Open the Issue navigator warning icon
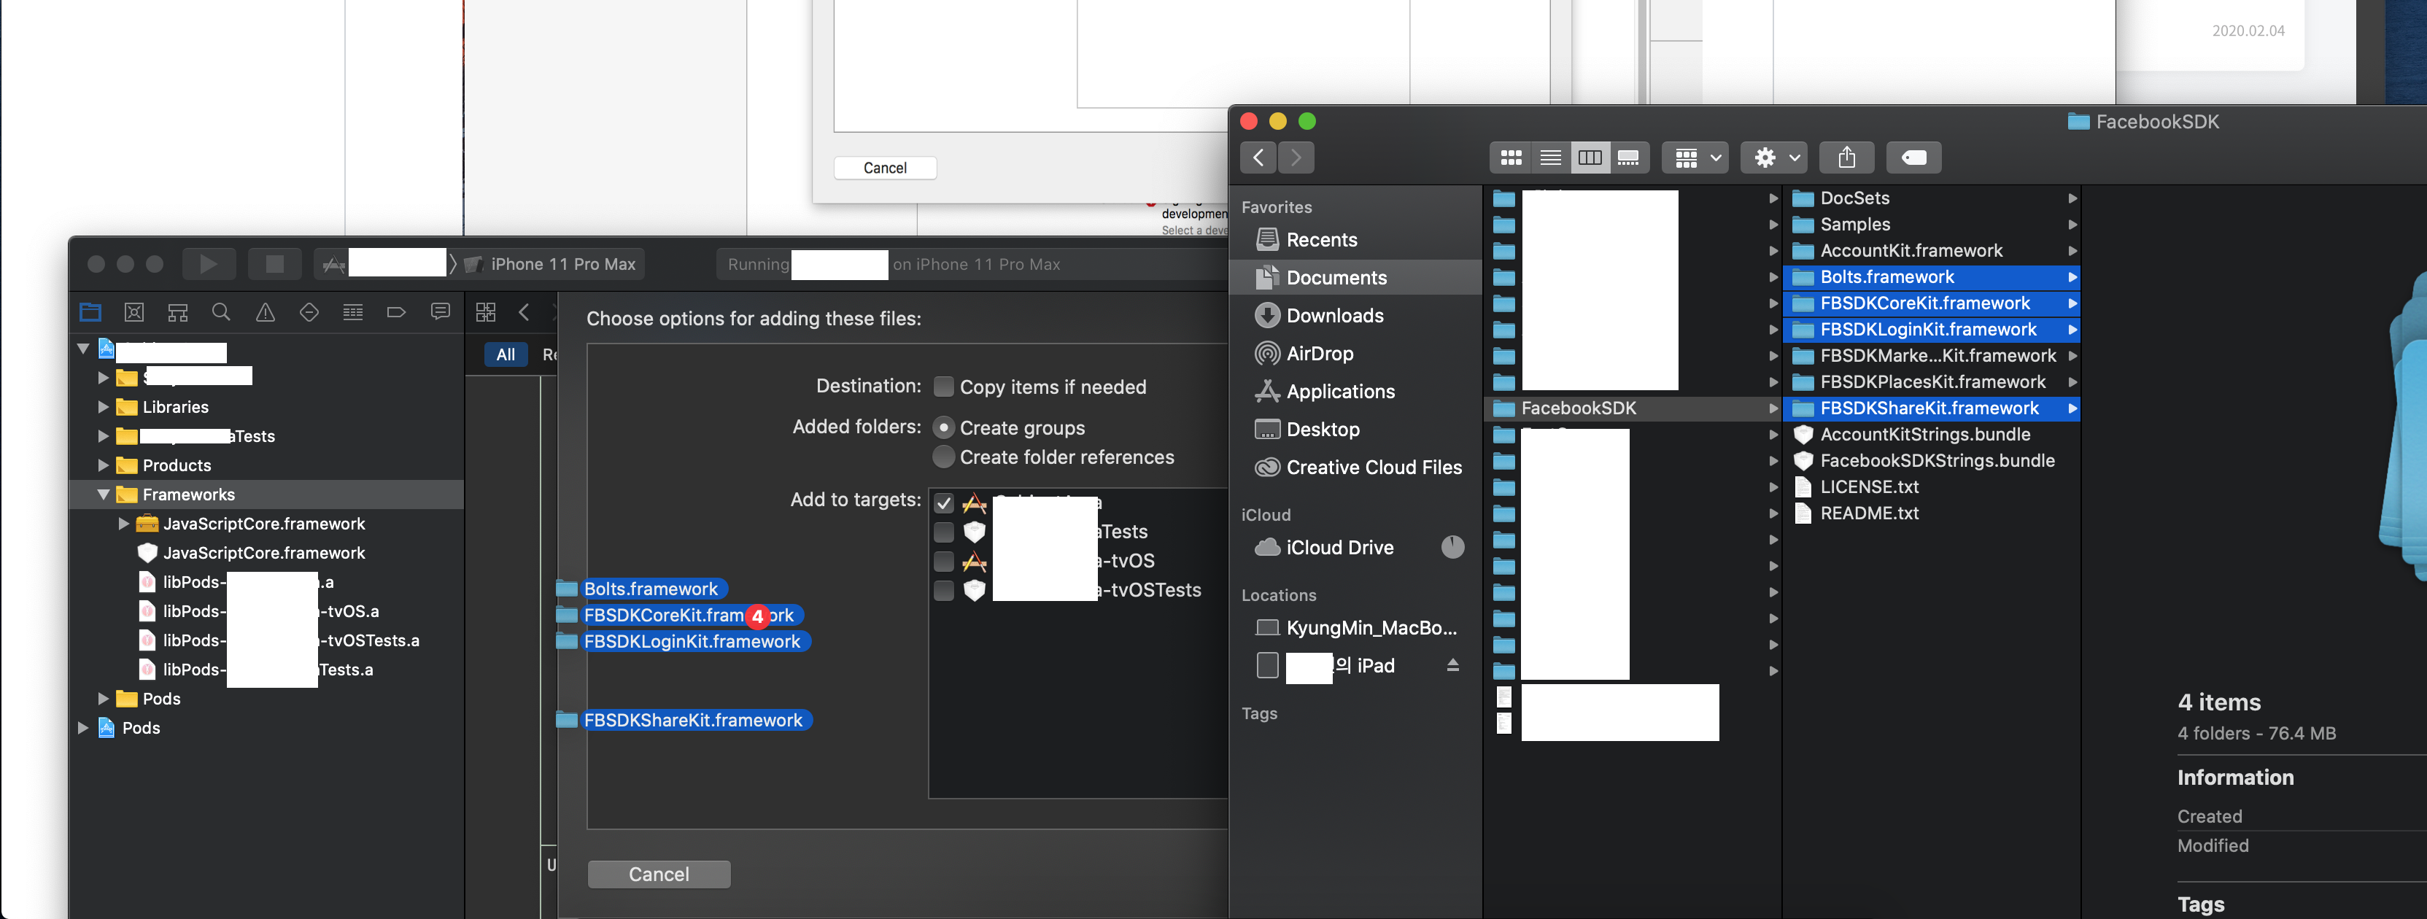The height and width of the screenshot is (919, 2427). pyautogui.click(x=266, y=313)
